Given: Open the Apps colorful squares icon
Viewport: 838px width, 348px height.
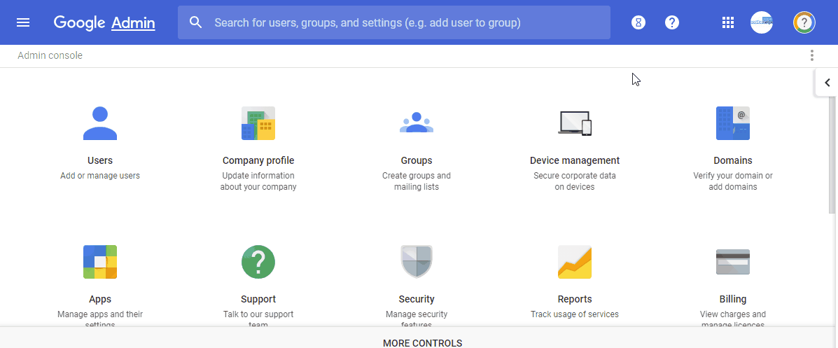Looking at the screenshot, I should [100, 262].
